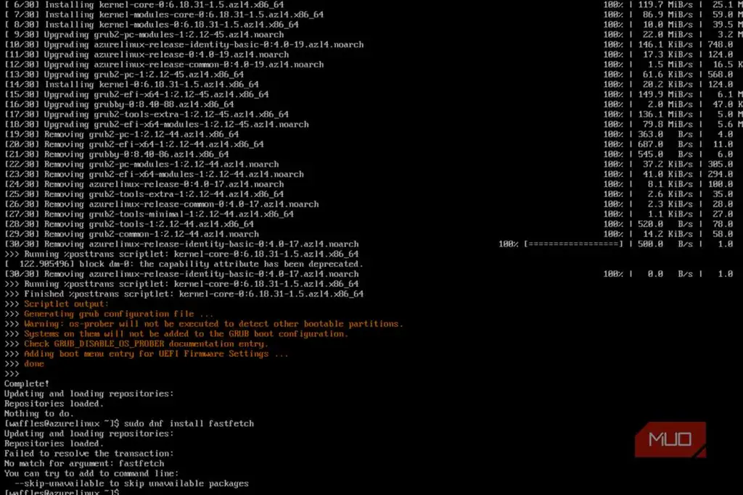Select '[22/30] Removing grub2-pc-modules' line
Image resolution: width=743 pixels, height=495 pixels.
141,165
